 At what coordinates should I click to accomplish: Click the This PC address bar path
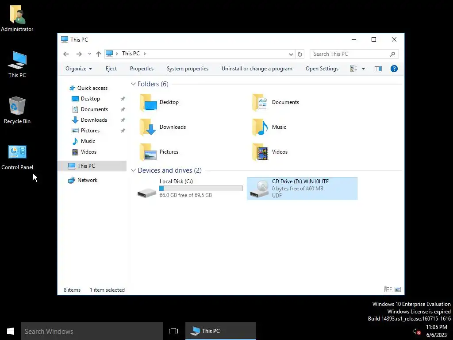tap(131, 54)
